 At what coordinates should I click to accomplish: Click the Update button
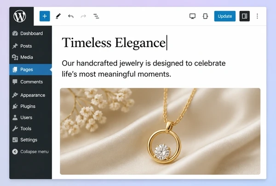[x=225, y=16]
